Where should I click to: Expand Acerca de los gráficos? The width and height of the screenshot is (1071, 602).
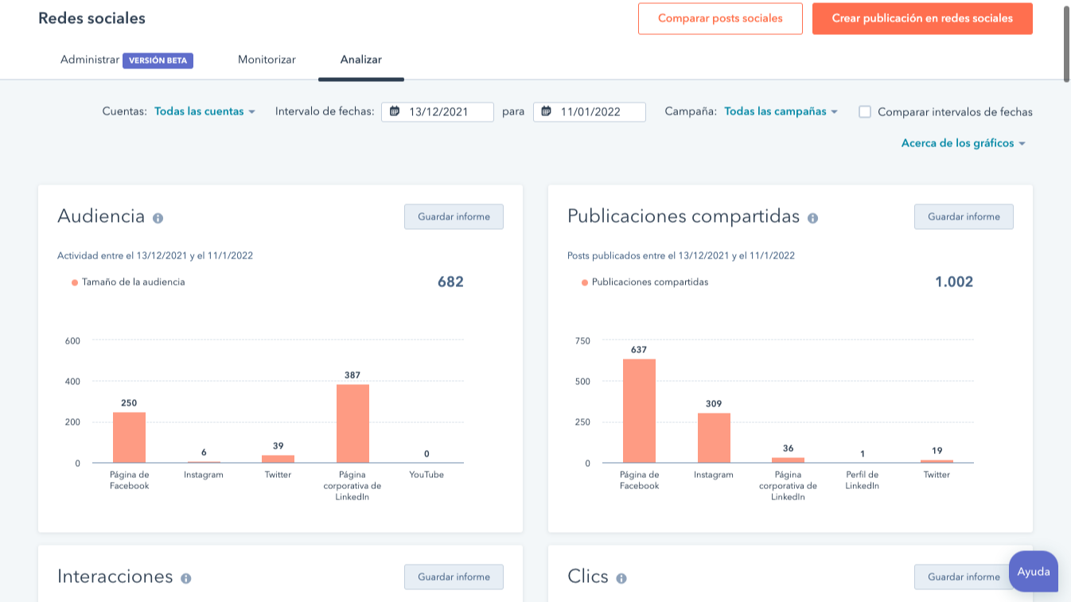tap(963, 143)
